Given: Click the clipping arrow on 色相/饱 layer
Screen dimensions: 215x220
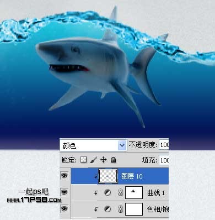Looking at the screenshot, I should pyautogui.click(x=96, y=209).
